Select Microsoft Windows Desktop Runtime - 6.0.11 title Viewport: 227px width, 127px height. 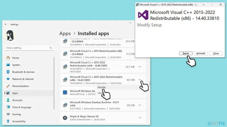pyautogui.click(x=94, y=104)
